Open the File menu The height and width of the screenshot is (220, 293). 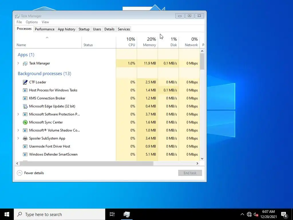[x=19, y=22]
